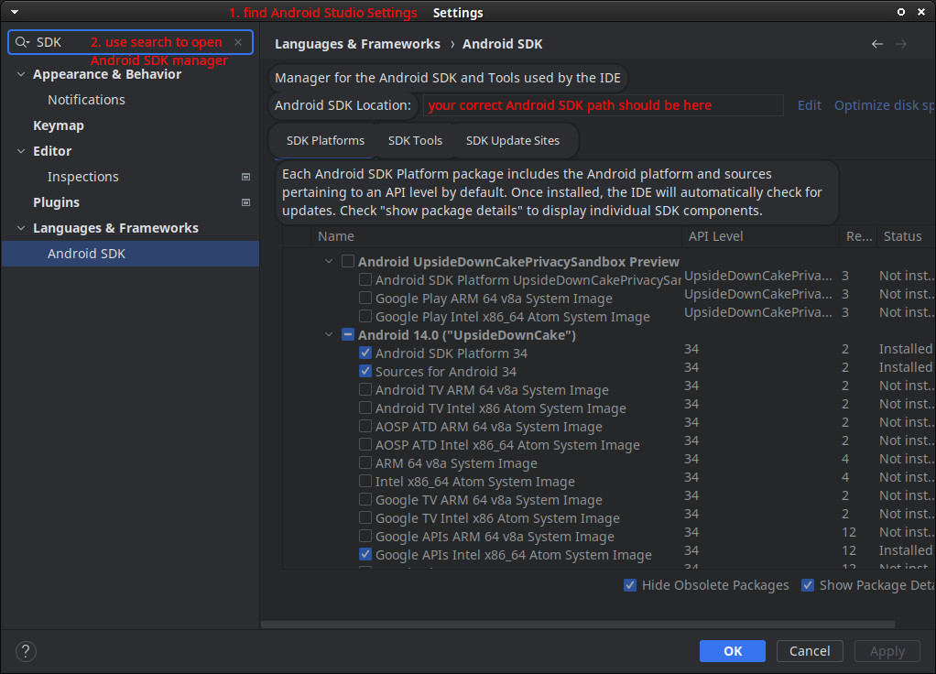Click the horizontal scrollbar below the table
Image resolution: width=936 pixels, height=674 pixels.
tap(577, 625)
